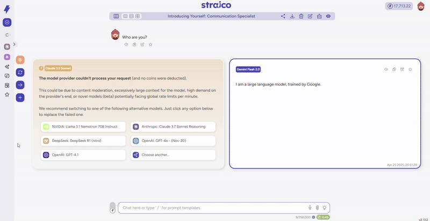Start a new chat with the circle-plus icon

[7, 23]
